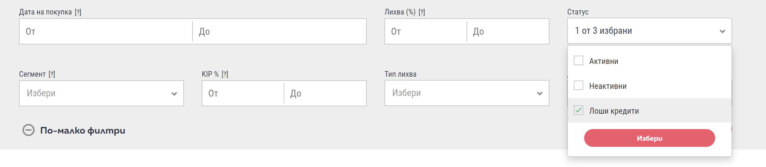This screenshot has height=167, width=766.
Task: Click the Сегмент dropdown chevron arrow
Action: [174, 94]
